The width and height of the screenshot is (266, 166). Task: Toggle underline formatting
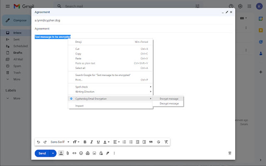click(98, 142)
